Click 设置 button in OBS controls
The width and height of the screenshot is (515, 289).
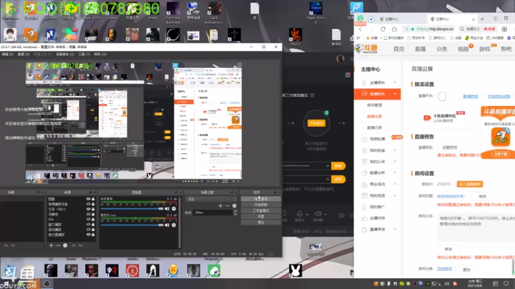pyautogui.click(x=261, y=216)
